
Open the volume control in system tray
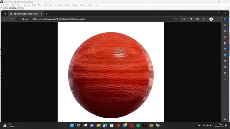tap(207, 125)
